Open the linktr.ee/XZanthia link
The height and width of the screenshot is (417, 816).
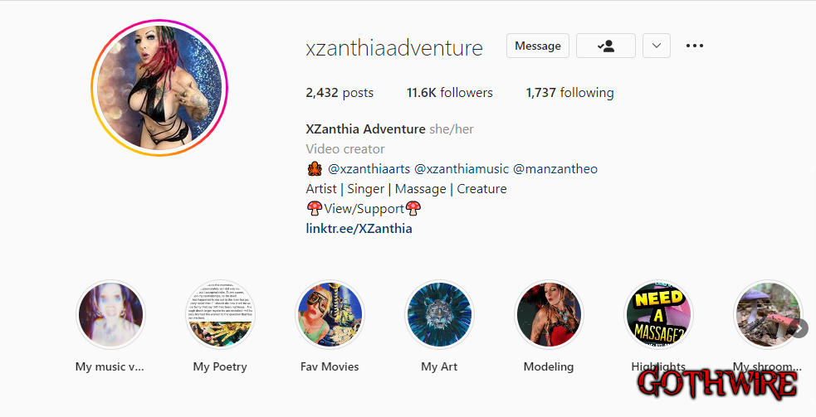pyautogui.click(x=359, y=229)
